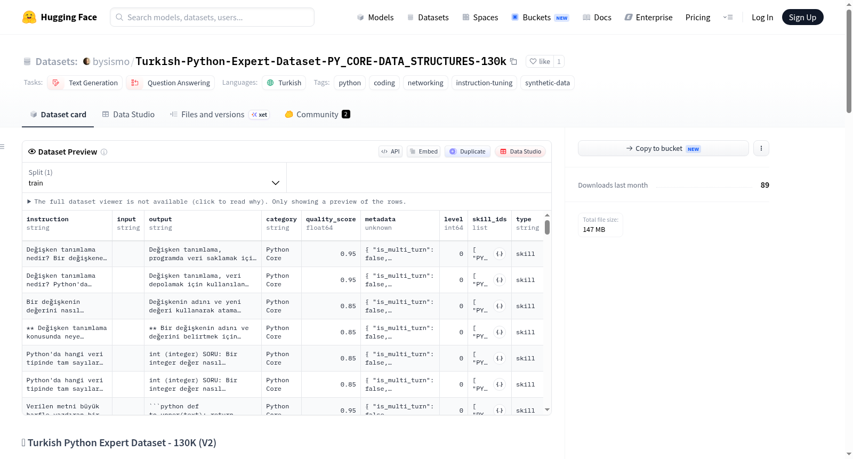853x459 pixels.
Task: Like this dataset heart button
Action: click(540, 61)
